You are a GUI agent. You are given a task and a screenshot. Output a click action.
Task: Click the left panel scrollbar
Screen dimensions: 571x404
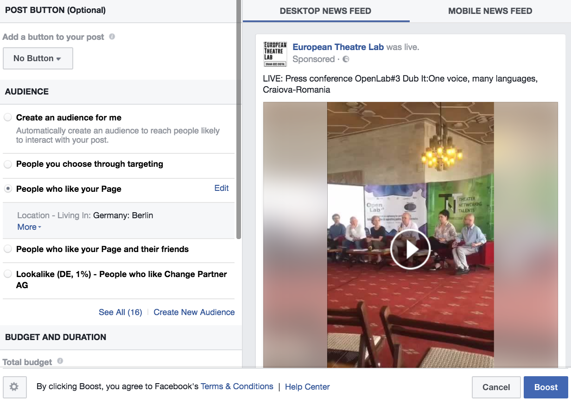(x=239, y=120)
